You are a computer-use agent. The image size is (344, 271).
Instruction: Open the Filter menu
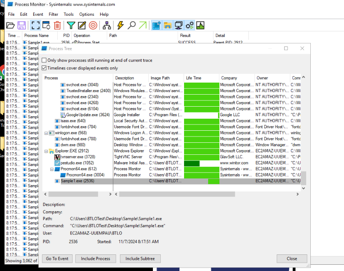53,14
